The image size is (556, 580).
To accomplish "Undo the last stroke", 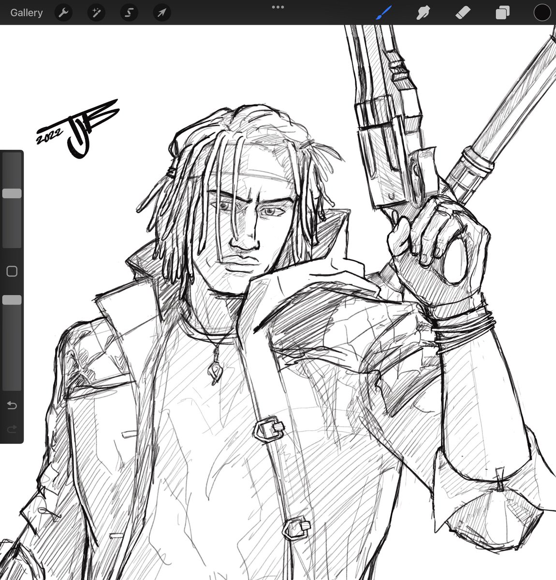I will (12, 405).
